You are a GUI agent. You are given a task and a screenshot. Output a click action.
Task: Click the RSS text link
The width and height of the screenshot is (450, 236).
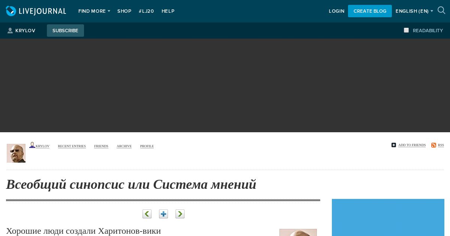pos(441,145)
